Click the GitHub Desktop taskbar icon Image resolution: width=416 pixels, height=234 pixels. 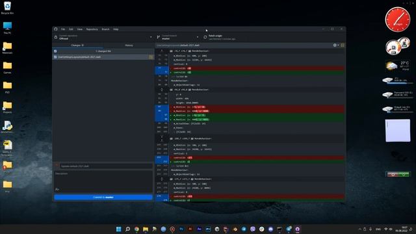click(x=298, y=229)
